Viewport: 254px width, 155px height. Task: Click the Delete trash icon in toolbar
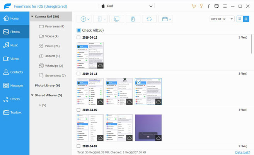pos(133,19)
